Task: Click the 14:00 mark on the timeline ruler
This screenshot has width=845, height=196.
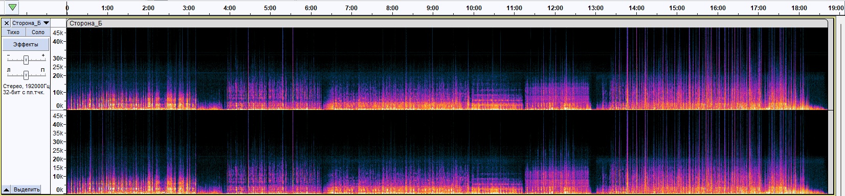Action: point(636,8)
